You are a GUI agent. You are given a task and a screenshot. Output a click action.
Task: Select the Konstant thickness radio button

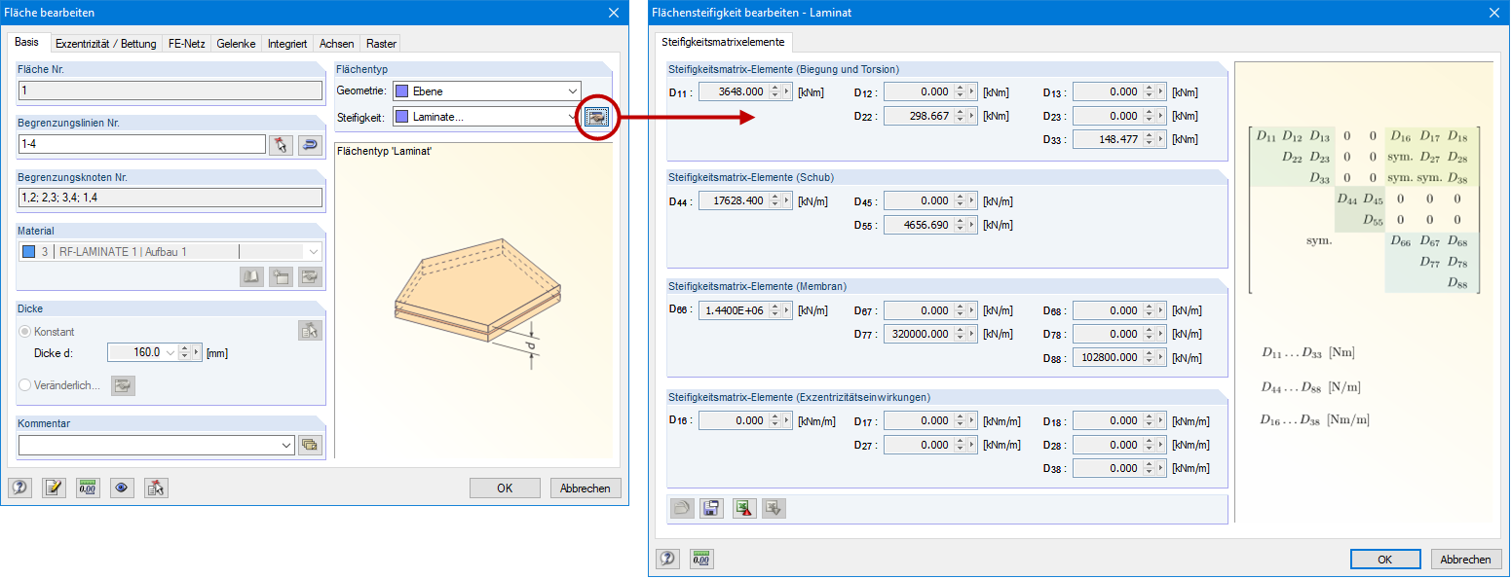pos(25,331)
